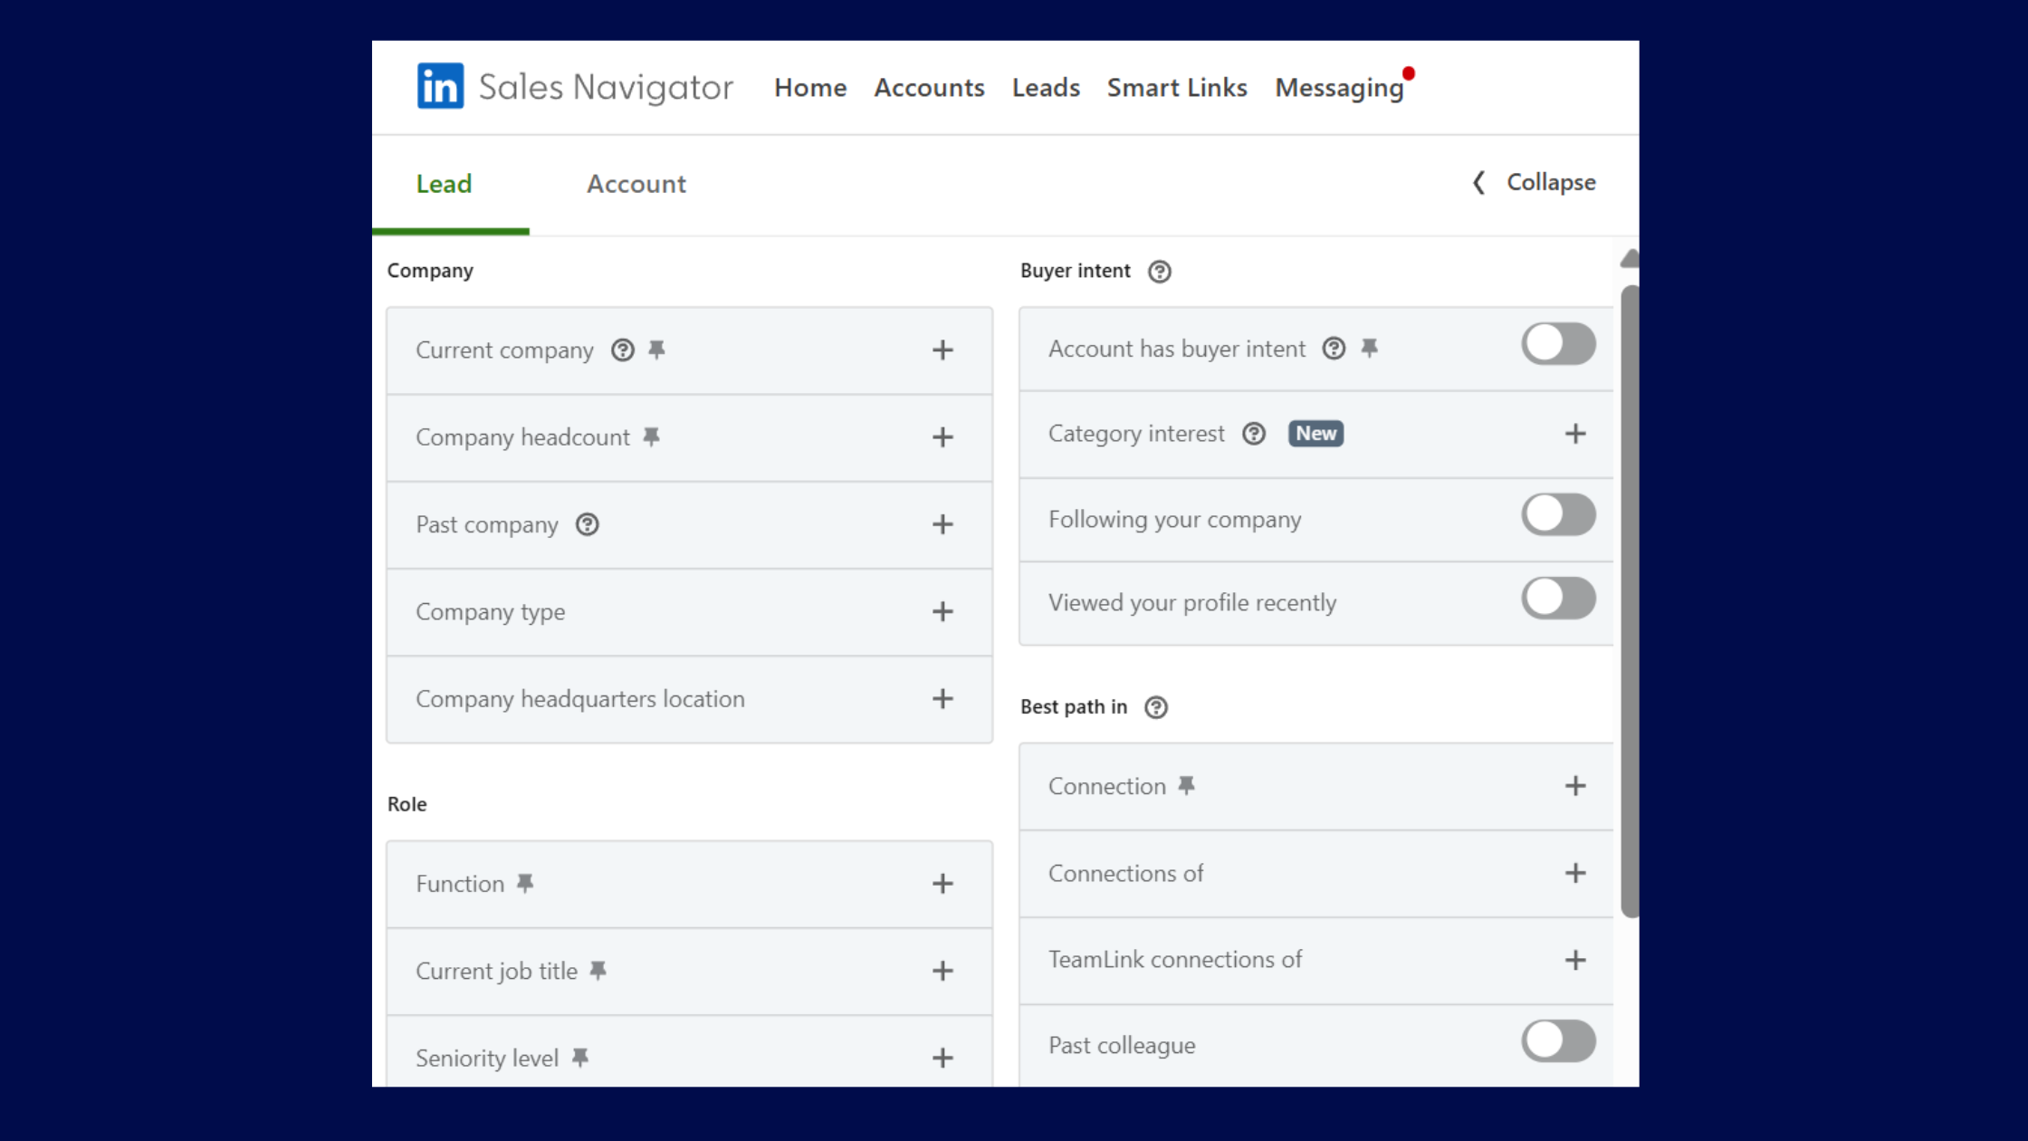Open help icon beside Past company

587,524
